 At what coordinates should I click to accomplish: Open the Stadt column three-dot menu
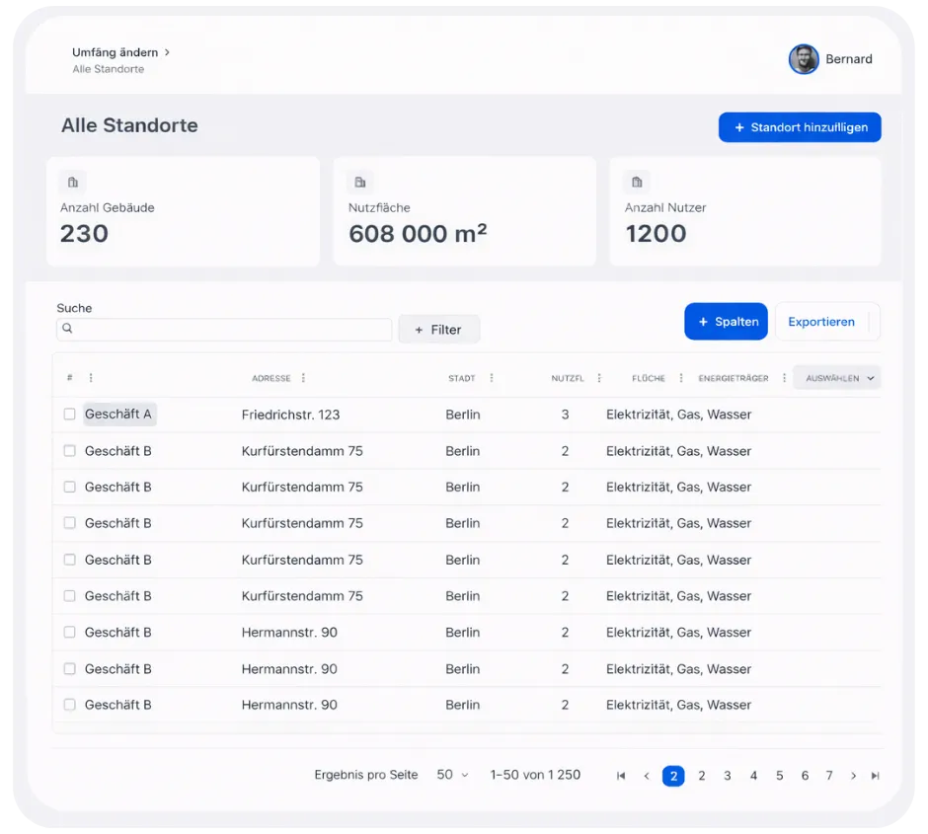(x=492, y=378)
